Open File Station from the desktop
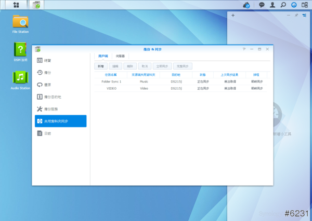Image resolution: width=312 pixels, height=221 pixels. pos(20,22)
